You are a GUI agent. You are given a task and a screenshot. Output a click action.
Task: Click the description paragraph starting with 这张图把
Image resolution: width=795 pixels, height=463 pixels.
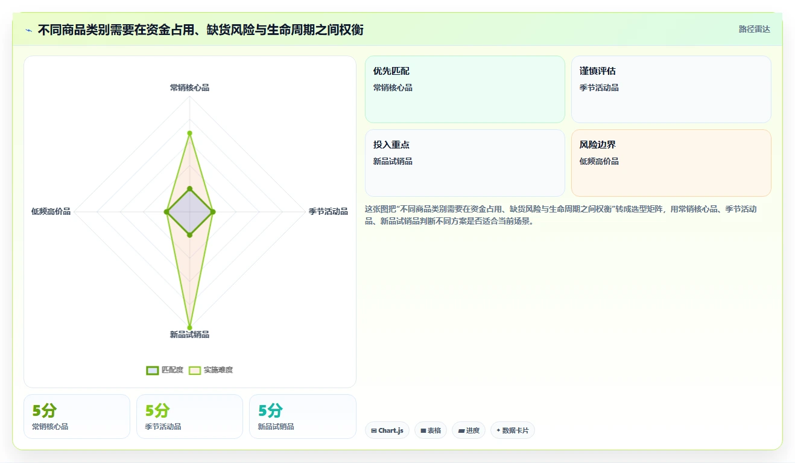pos(561,215)
